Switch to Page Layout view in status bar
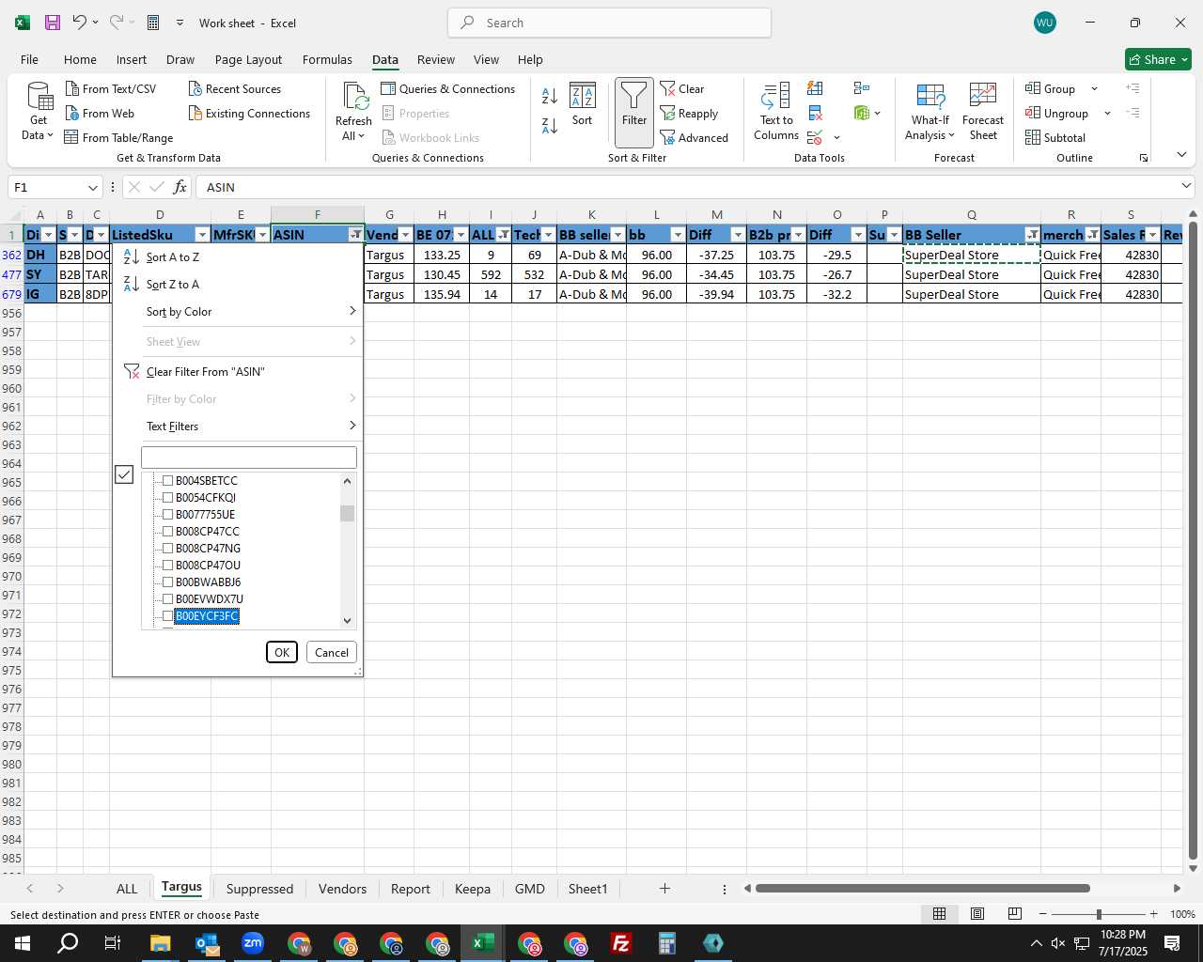 point(977,913)
